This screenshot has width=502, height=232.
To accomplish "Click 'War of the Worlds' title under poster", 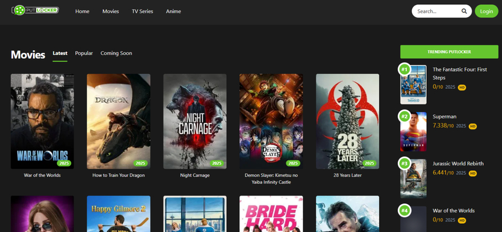I will (42, 175).
